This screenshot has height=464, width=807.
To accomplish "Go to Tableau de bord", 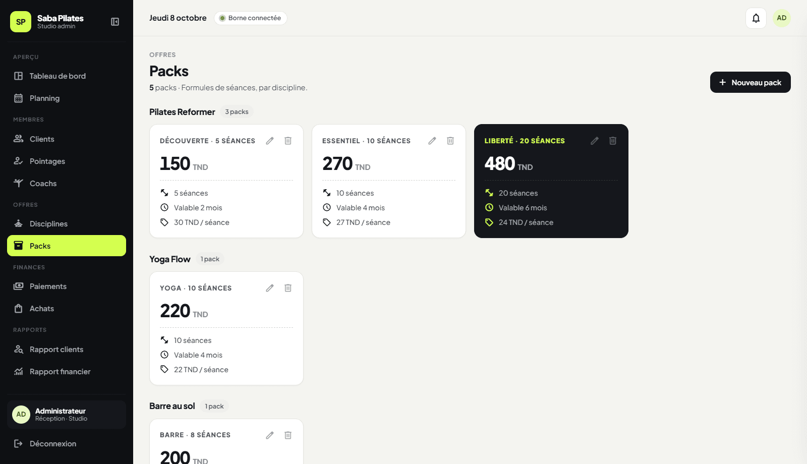I will 67,76.
